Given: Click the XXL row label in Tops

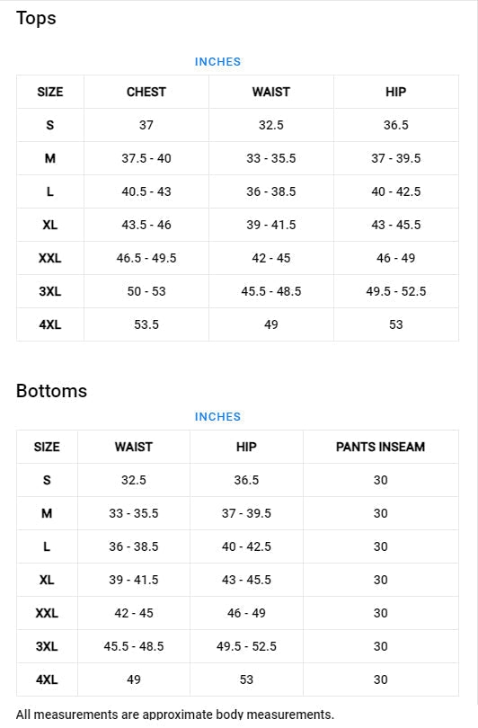Looking at the screenshot, I should [x=50, y=258].
